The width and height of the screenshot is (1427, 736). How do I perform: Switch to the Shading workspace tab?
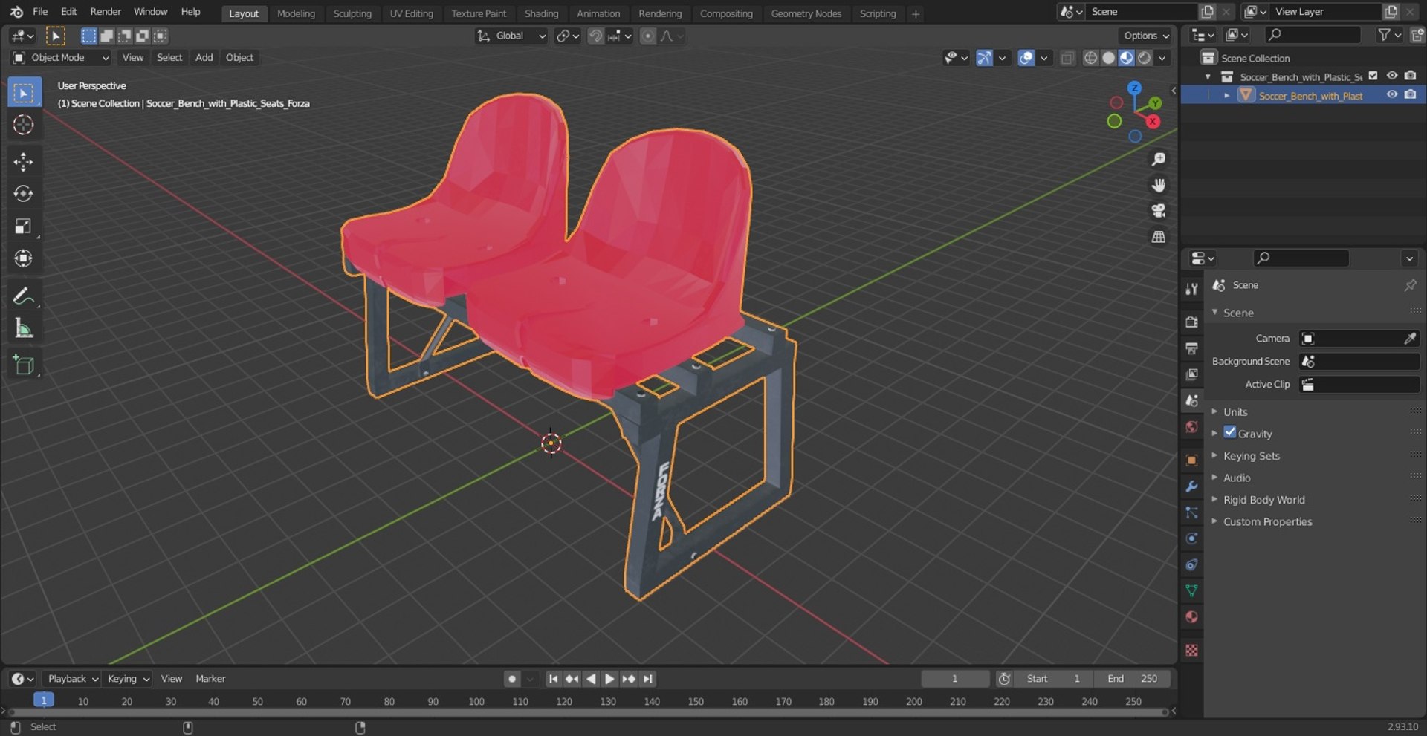click(x=541, y=13)
